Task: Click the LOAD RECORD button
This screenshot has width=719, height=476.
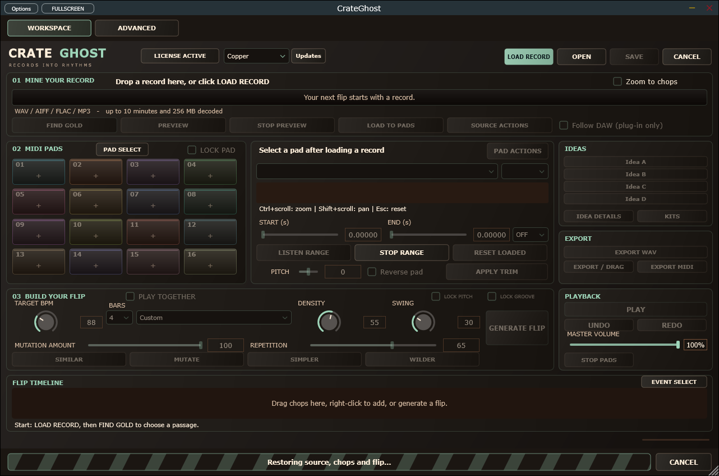Action: pyautogui.click(x=528, y=57)
